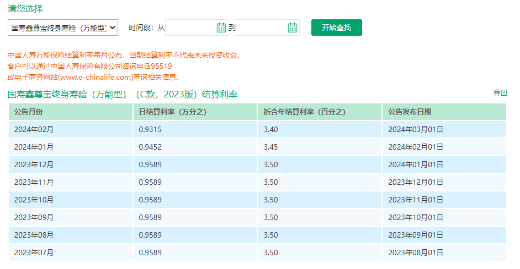The height and width of the screenshot is (269, 520).
Task: Click the daily rate value 0.9315
Action: (x=150, y=129)
